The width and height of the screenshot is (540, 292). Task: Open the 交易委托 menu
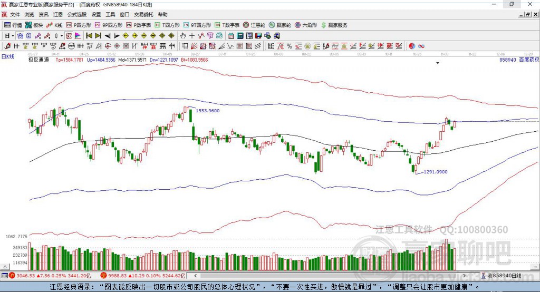pos(143,14)
